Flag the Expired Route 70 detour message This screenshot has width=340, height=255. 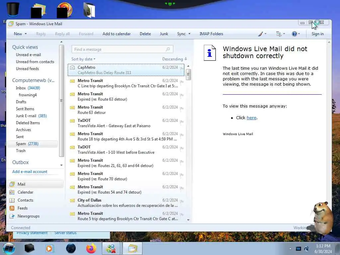[182, 175]
